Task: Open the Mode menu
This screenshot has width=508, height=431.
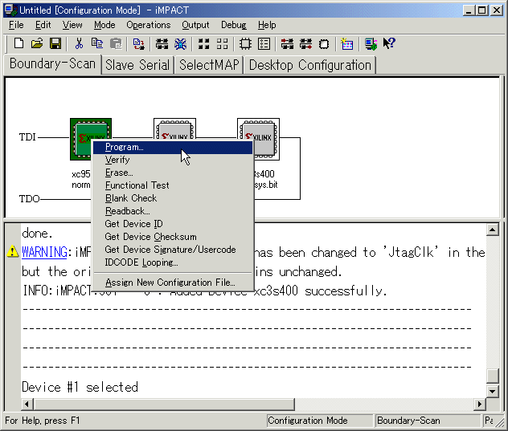Action: [x=104, y=25]
